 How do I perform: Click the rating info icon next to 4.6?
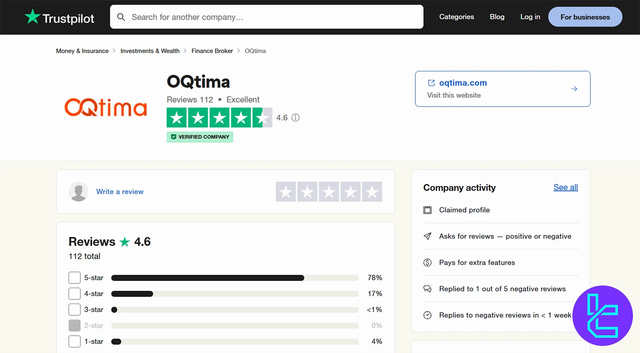[x=295, y=118]
